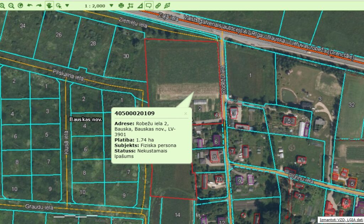Go forward to next map view
This screenshot has width=364, height=224.
pyautogui.click(x=39, y=6)
